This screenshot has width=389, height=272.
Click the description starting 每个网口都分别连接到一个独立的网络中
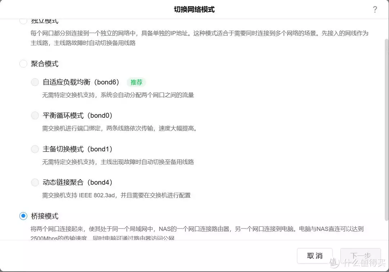pos(200,38)
